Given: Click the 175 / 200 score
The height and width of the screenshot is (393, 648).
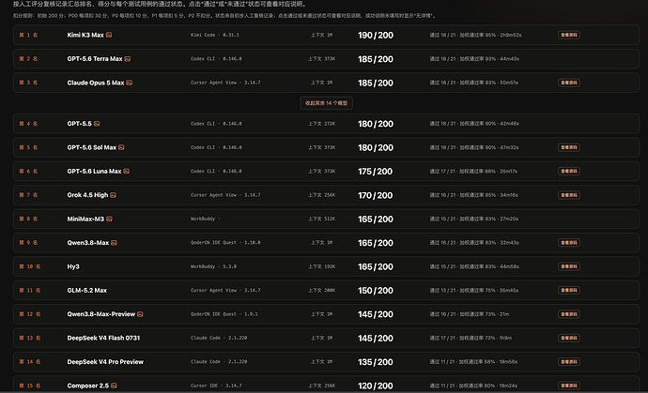Looking at the screenshot, I should tap(376, 172).
